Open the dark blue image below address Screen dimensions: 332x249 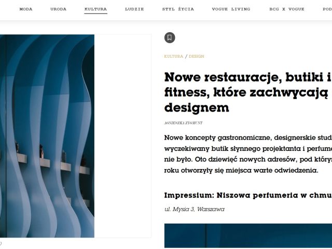pos(248,236)
